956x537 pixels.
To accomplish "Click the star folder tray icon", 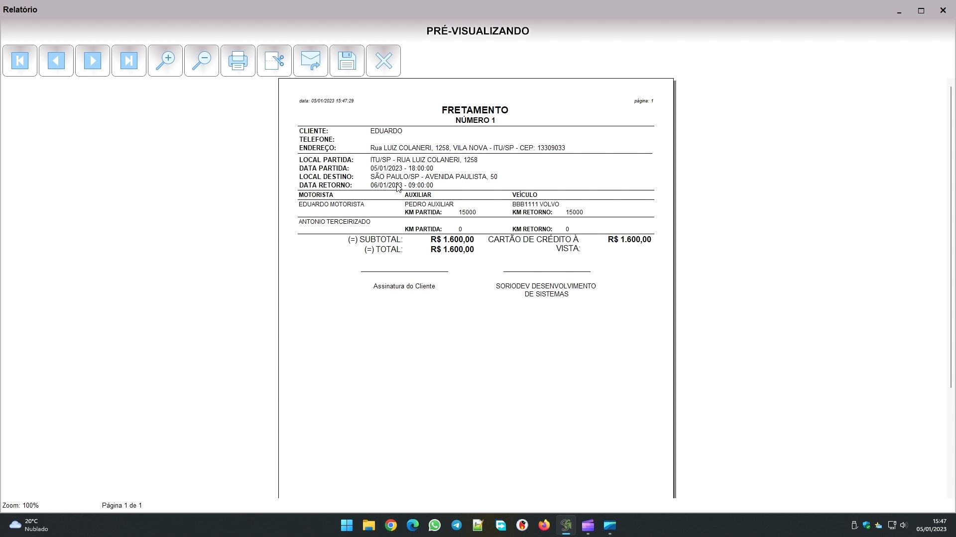I will (x=879, y=525).
